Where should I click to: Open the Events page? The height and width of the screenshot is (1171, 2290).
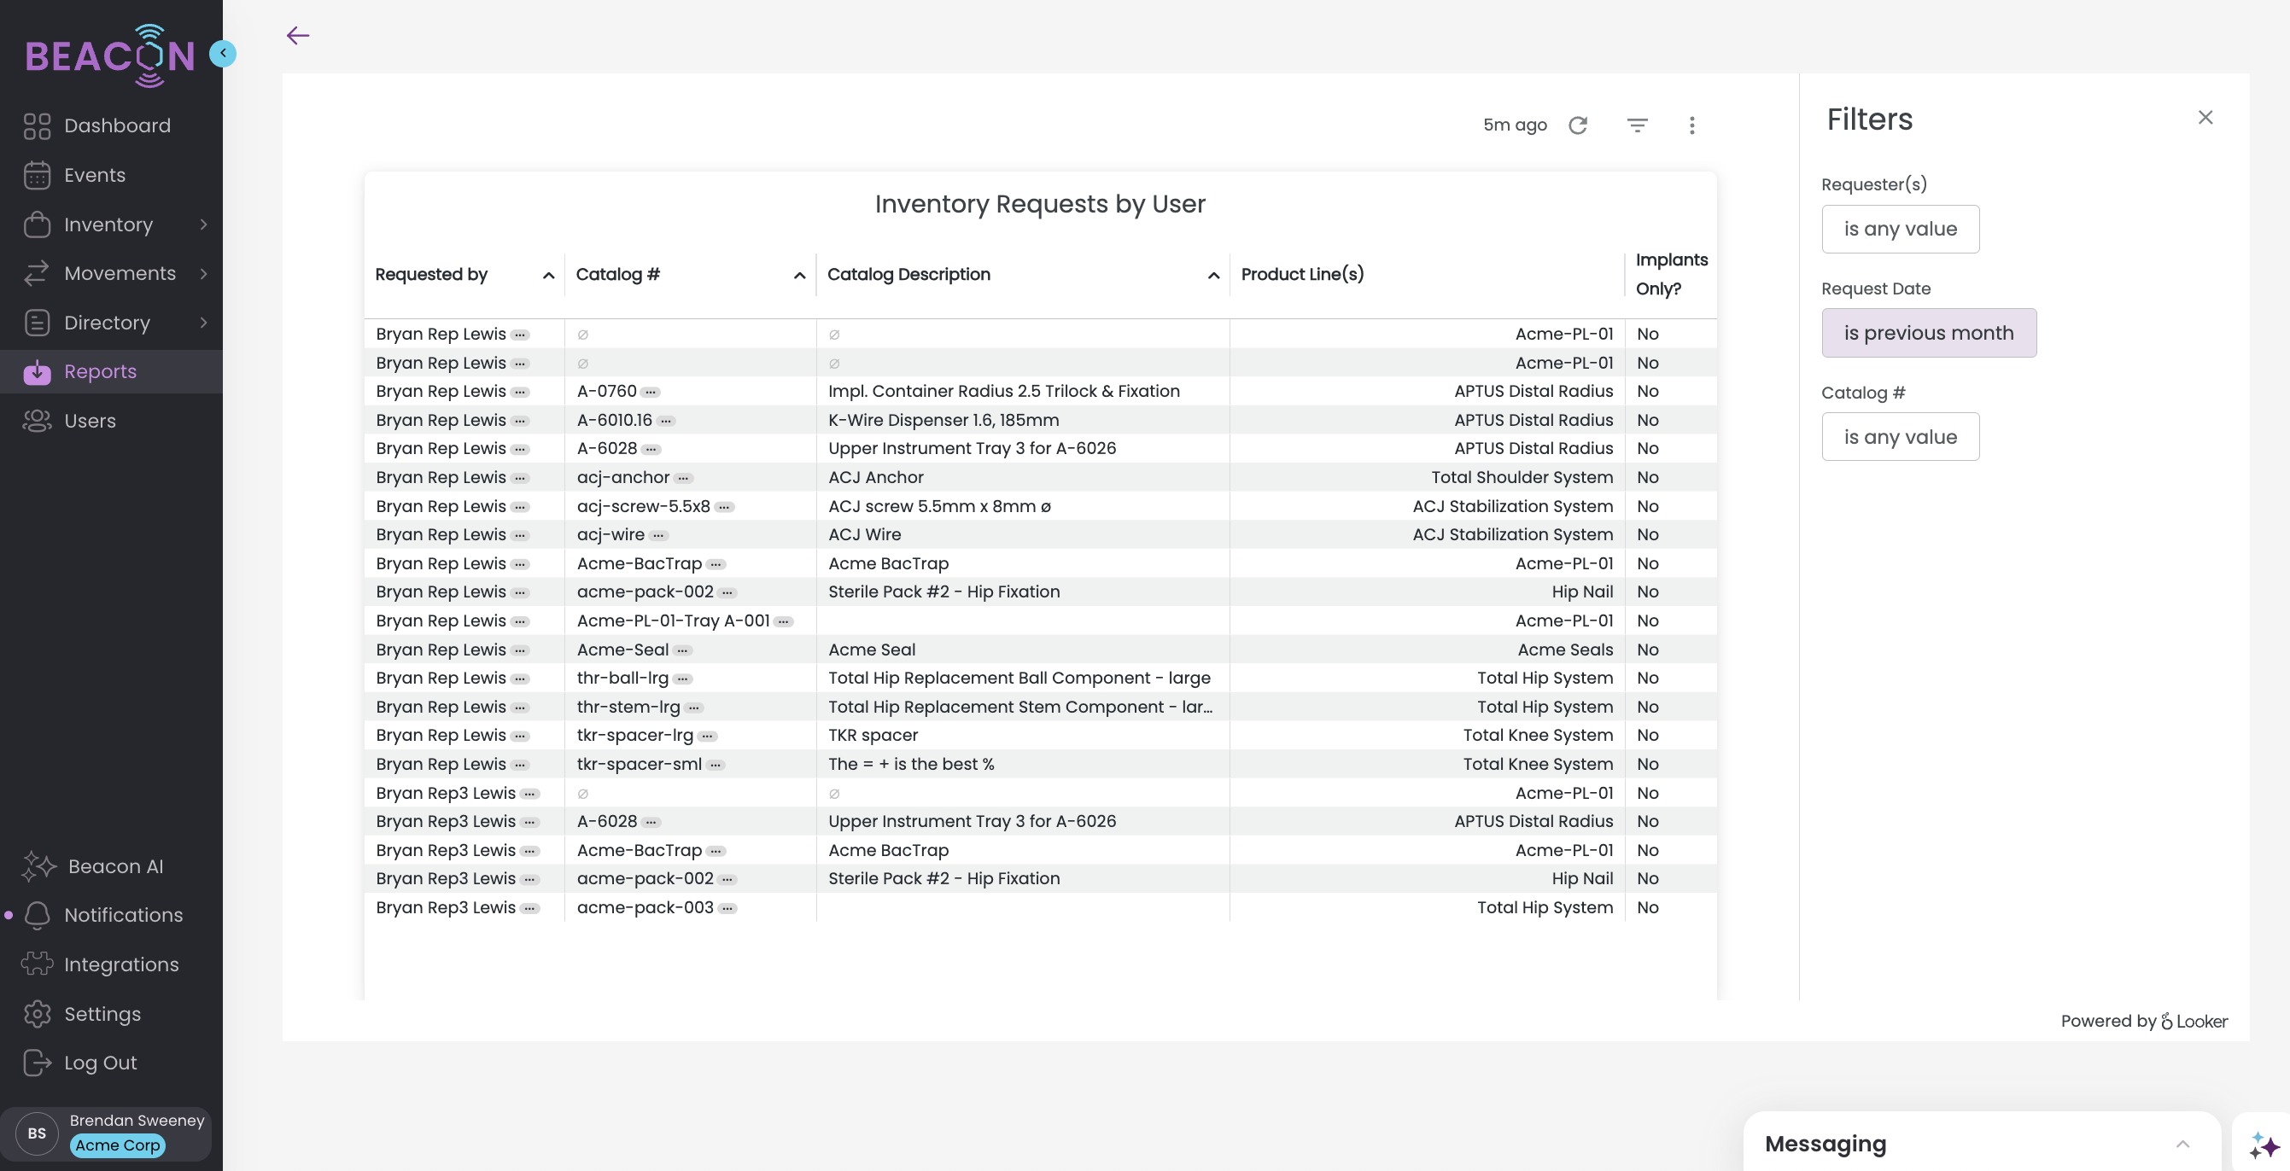[94, 175]
